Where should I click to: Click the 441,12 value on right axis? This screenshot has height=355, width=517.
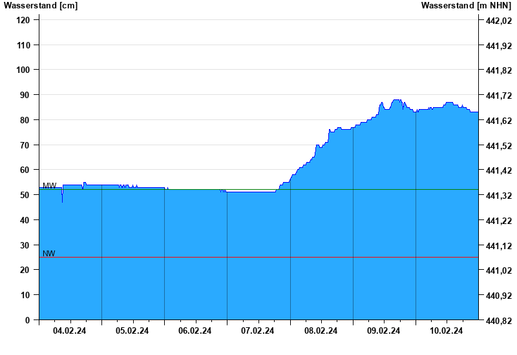pos(499,246)
